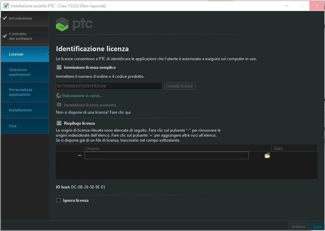Click the installer app icon in title bar
The image size is (325, 231).
click(6, 6)
